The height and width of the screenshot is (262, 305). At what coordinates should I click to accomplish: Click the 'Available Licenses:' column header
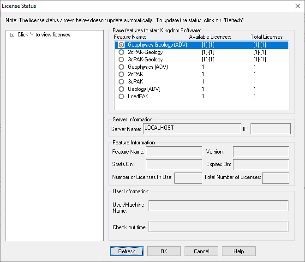[210, 37]
